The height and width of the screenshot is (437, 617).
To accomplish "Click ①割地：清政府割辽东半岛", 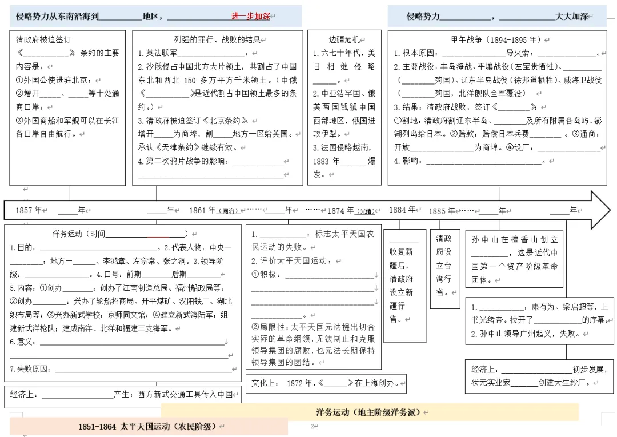I will (441, 121).
